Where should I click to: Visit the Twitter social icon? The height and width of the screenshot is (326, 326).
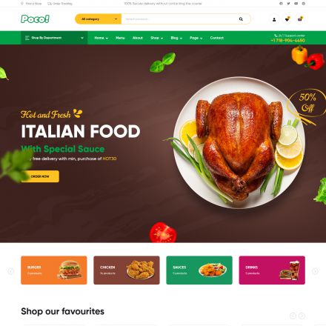click(288, 4)
